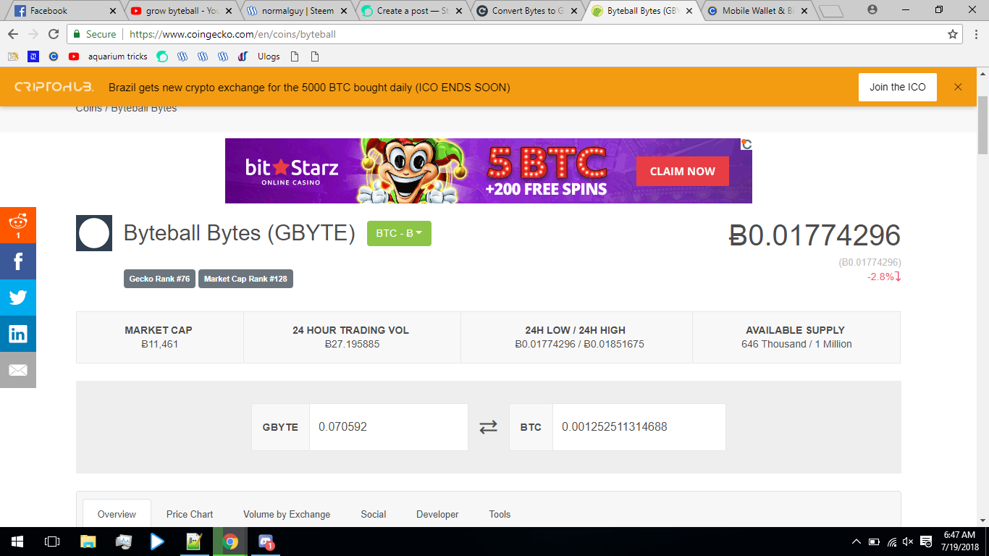989x556 pixels.
Task: View site security info via the Secure lock
Action: pyautogui.click(x=95, y=34)
